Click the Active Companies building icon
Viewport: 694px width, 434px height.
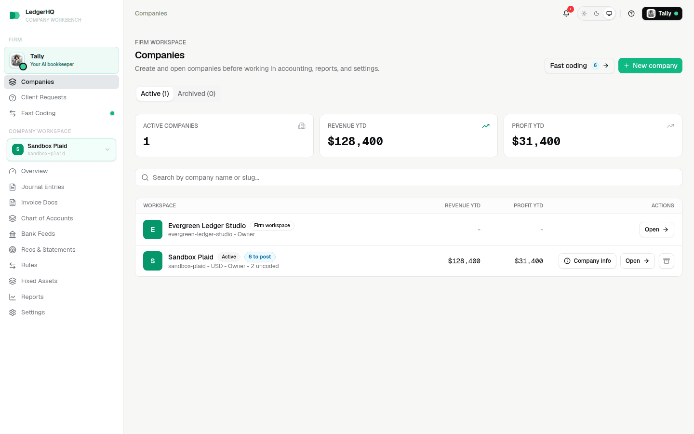pyautogui.click(x=302, y=126)
